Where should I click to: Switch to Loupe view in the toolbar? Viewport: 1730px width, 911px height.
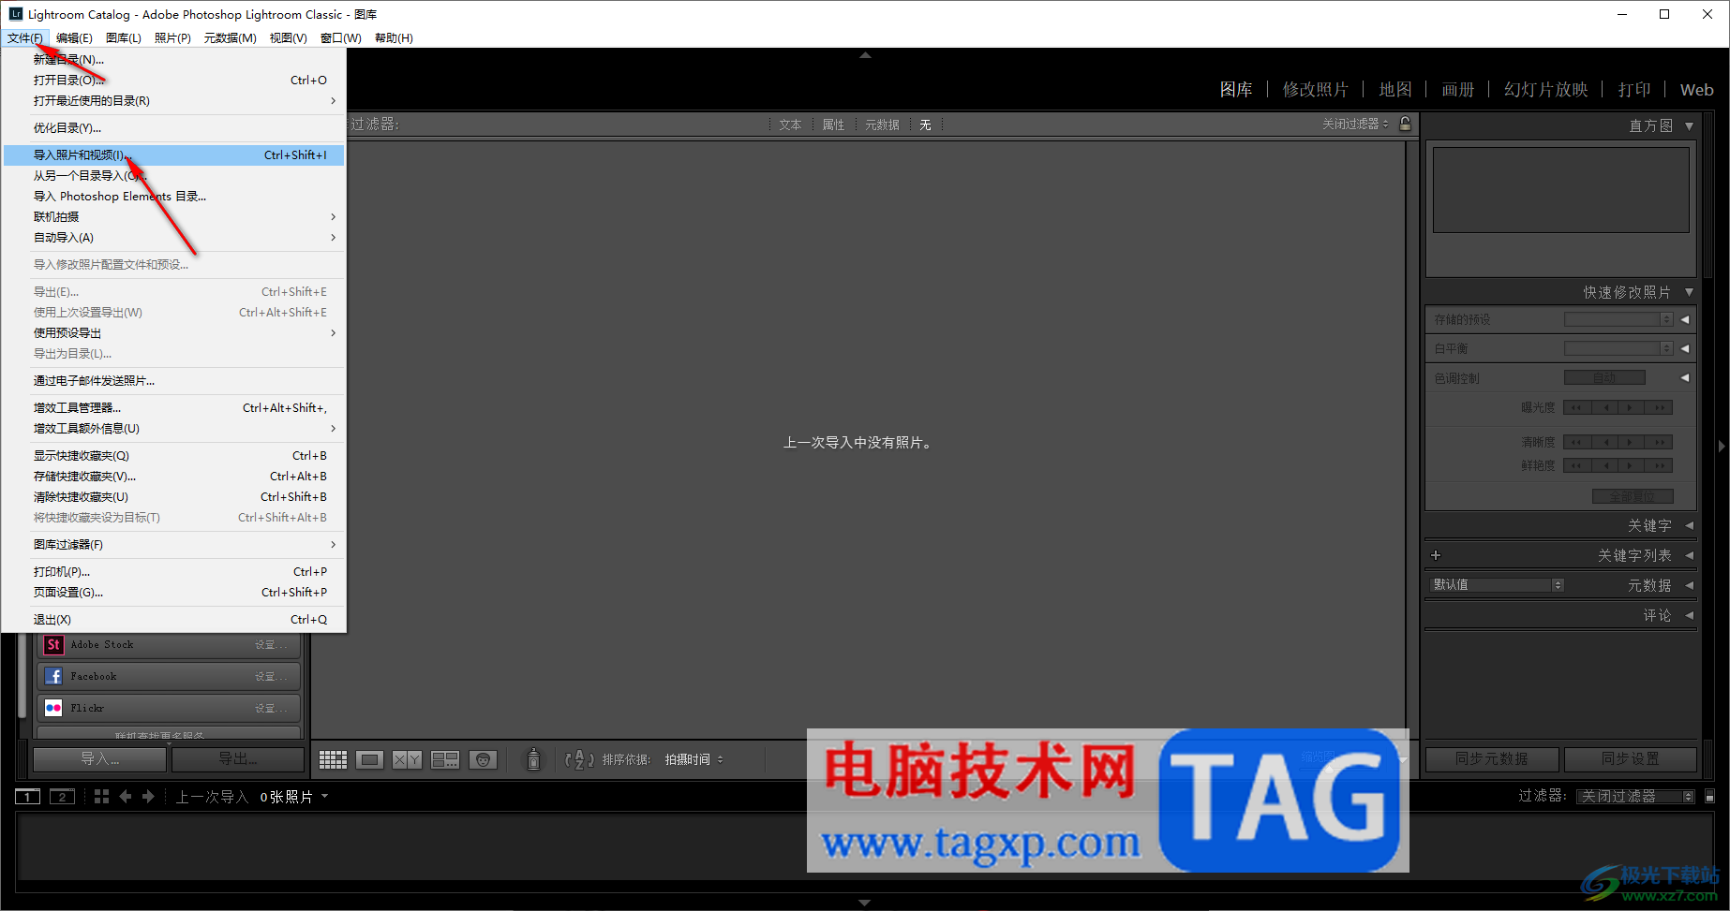coord(370,759)
